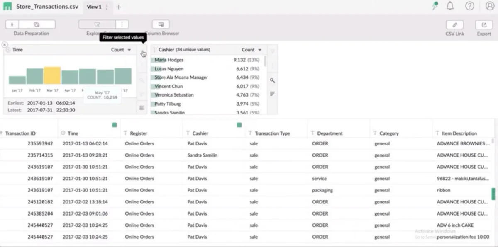Open the help question mark icon
Image resolution: width=498 pixels, height=247 pixels.
469,6
